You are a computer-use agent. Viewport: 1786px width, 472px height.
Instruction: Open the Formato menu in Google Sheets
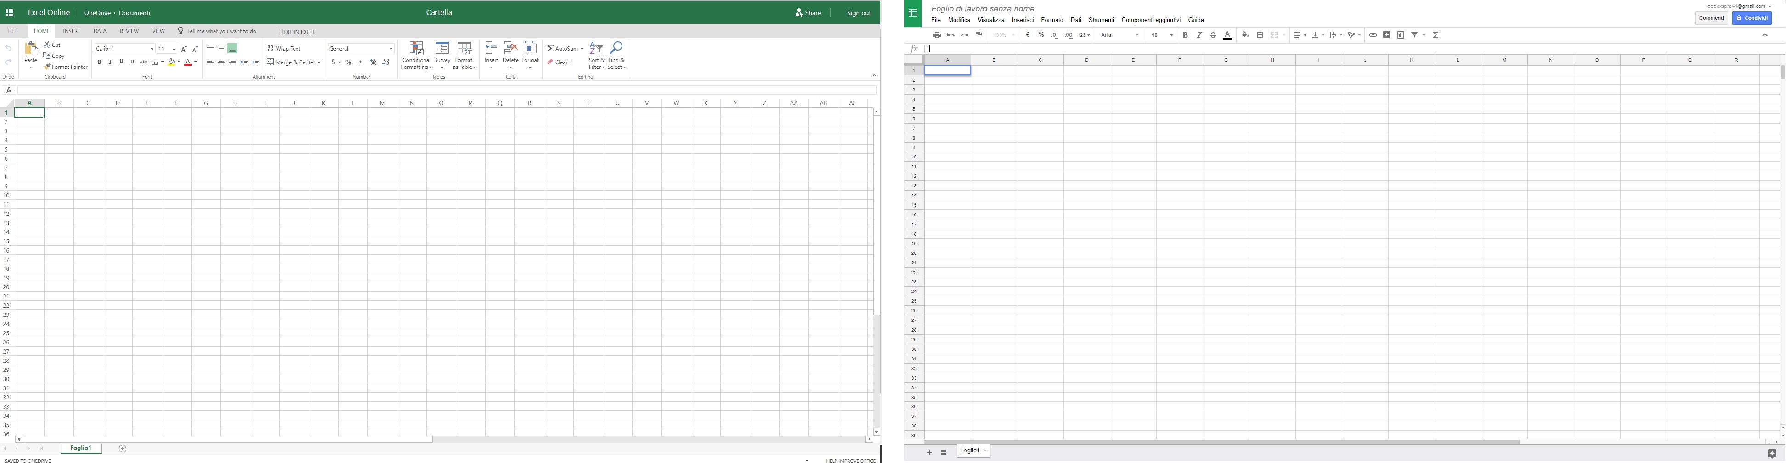pos(1052,20)
